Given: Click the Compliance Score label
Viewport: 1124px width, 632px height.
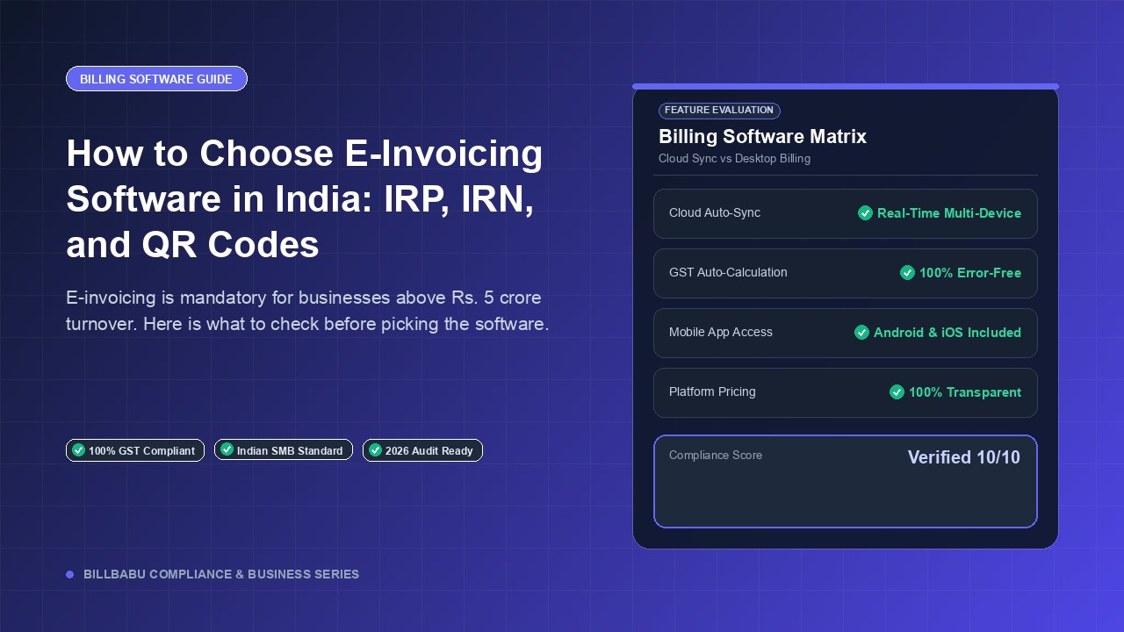Looking at the screenshot, I should tap(716, 456).
